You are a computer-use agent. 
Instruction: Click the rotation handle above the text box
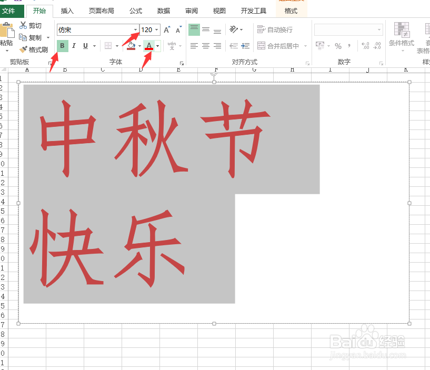[214, 74]
